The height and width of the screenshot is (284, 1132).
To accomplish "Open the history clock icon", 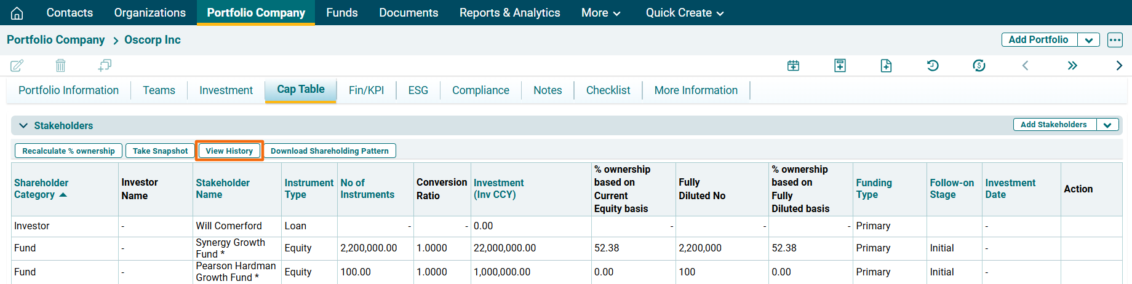I will 933,65.
